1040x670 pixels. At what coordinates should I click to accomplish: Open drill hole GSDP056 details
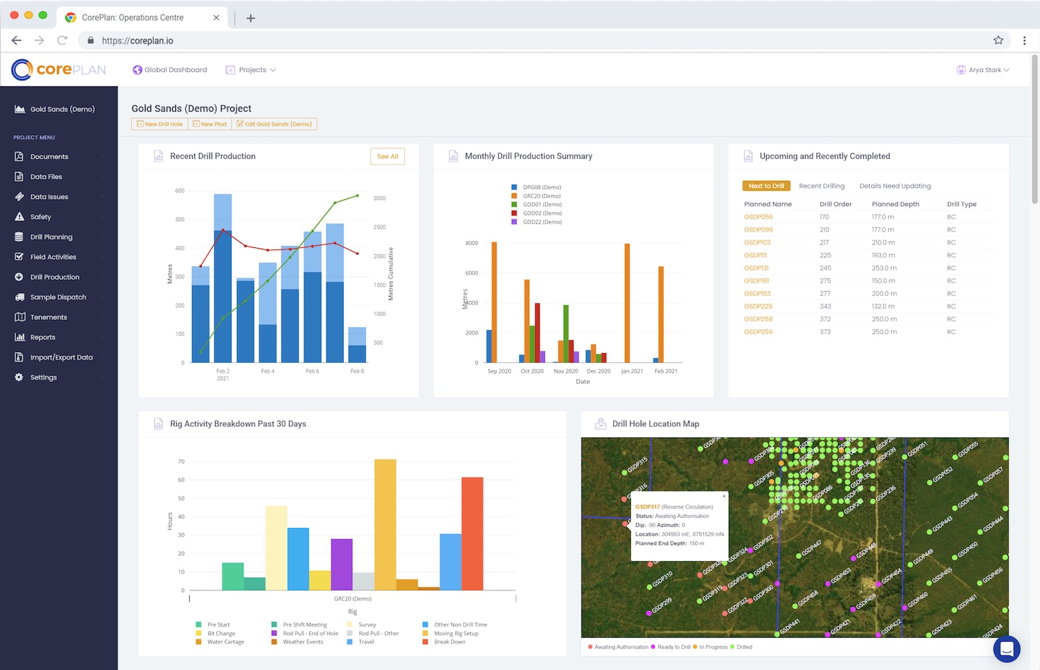coord(758,217)
